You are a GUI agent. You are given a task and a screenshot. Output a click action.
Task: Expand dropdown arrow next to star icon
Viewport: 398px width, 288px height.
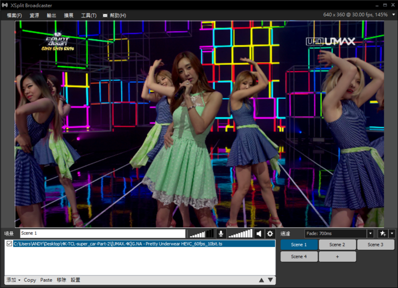[x=392, y=233]
